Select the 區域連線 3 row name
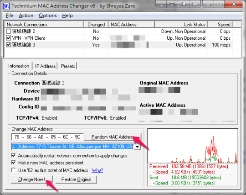246x195 pixels. [24, 45]
